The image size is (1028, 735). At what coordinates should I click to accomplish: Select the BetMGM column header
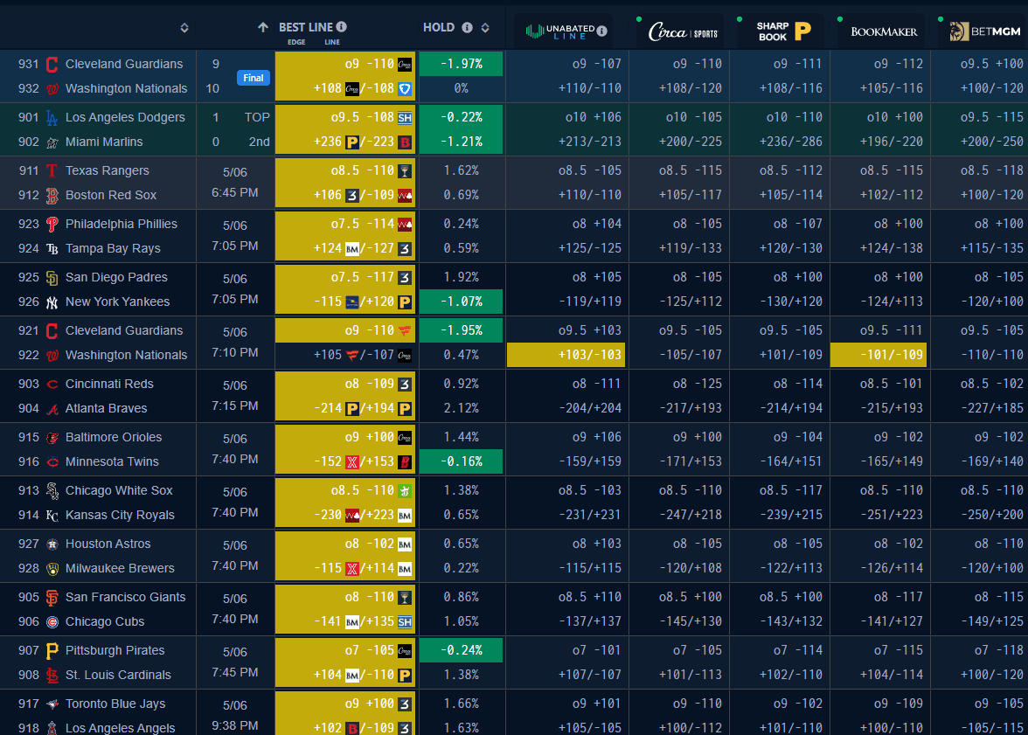pyautogui.click(x=984, y=31)
